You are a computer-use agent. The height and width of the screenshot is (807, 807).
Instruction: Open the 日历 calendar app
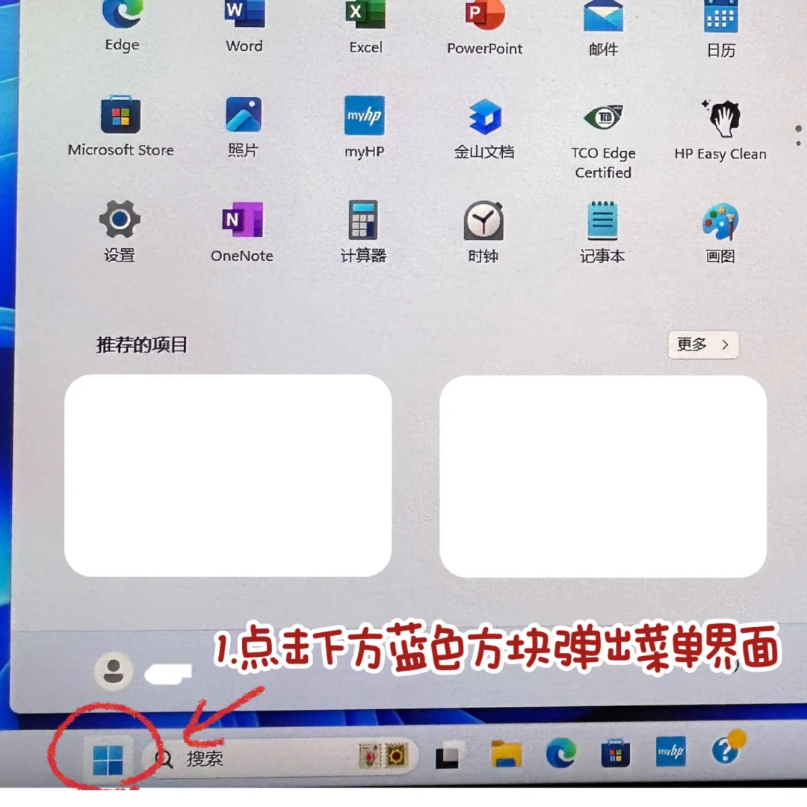pyautogui.click(x=720, y=28)
